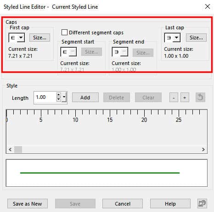Click left arrow of the style scrollbar
This screenshot has width=214, height=212.
point(10,149)
